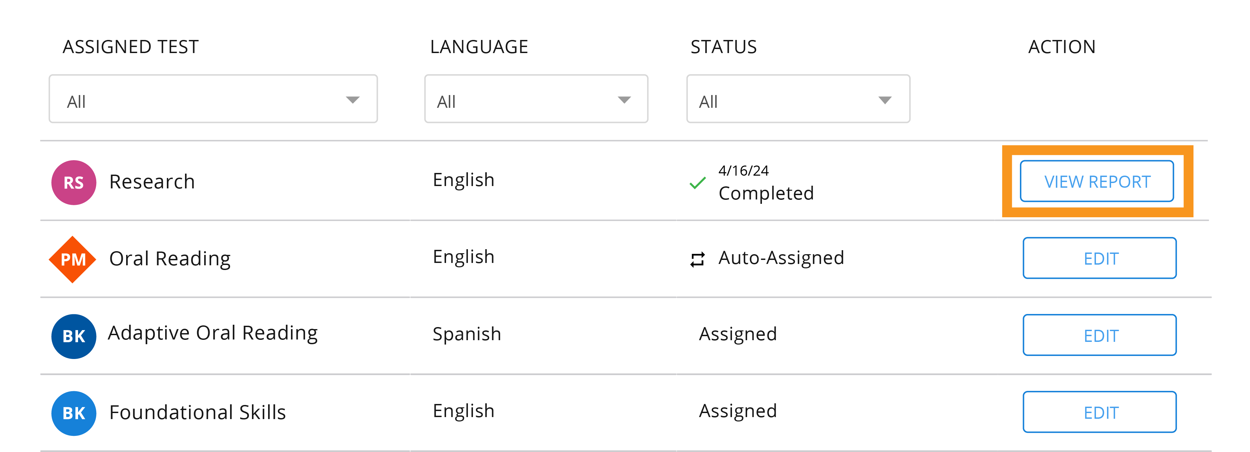Edit the Oral Reading assignment
This screenshot has height=452, width=1250.
point(1100,258)
